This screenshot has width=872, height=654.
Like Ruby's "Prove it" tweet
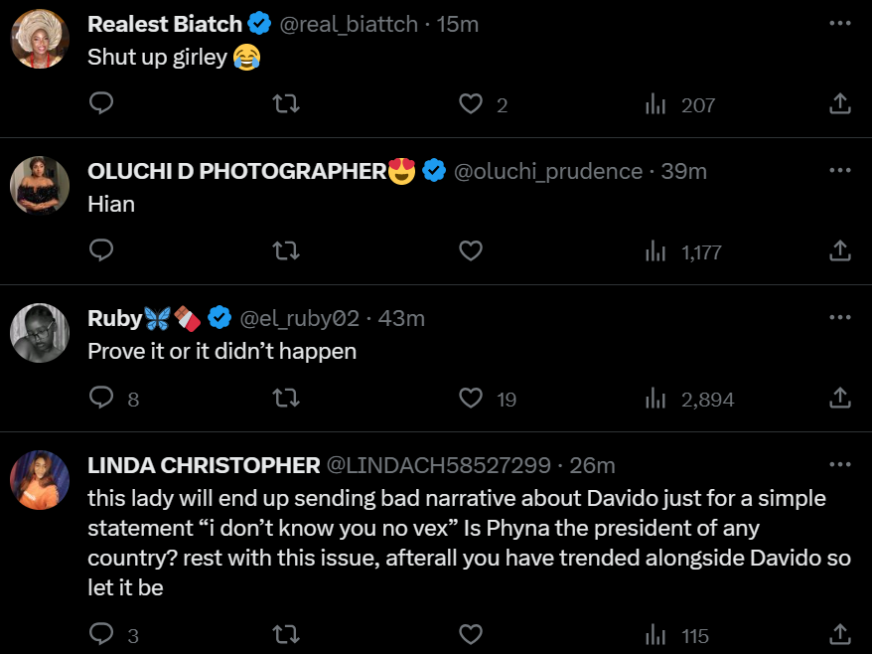471,399
